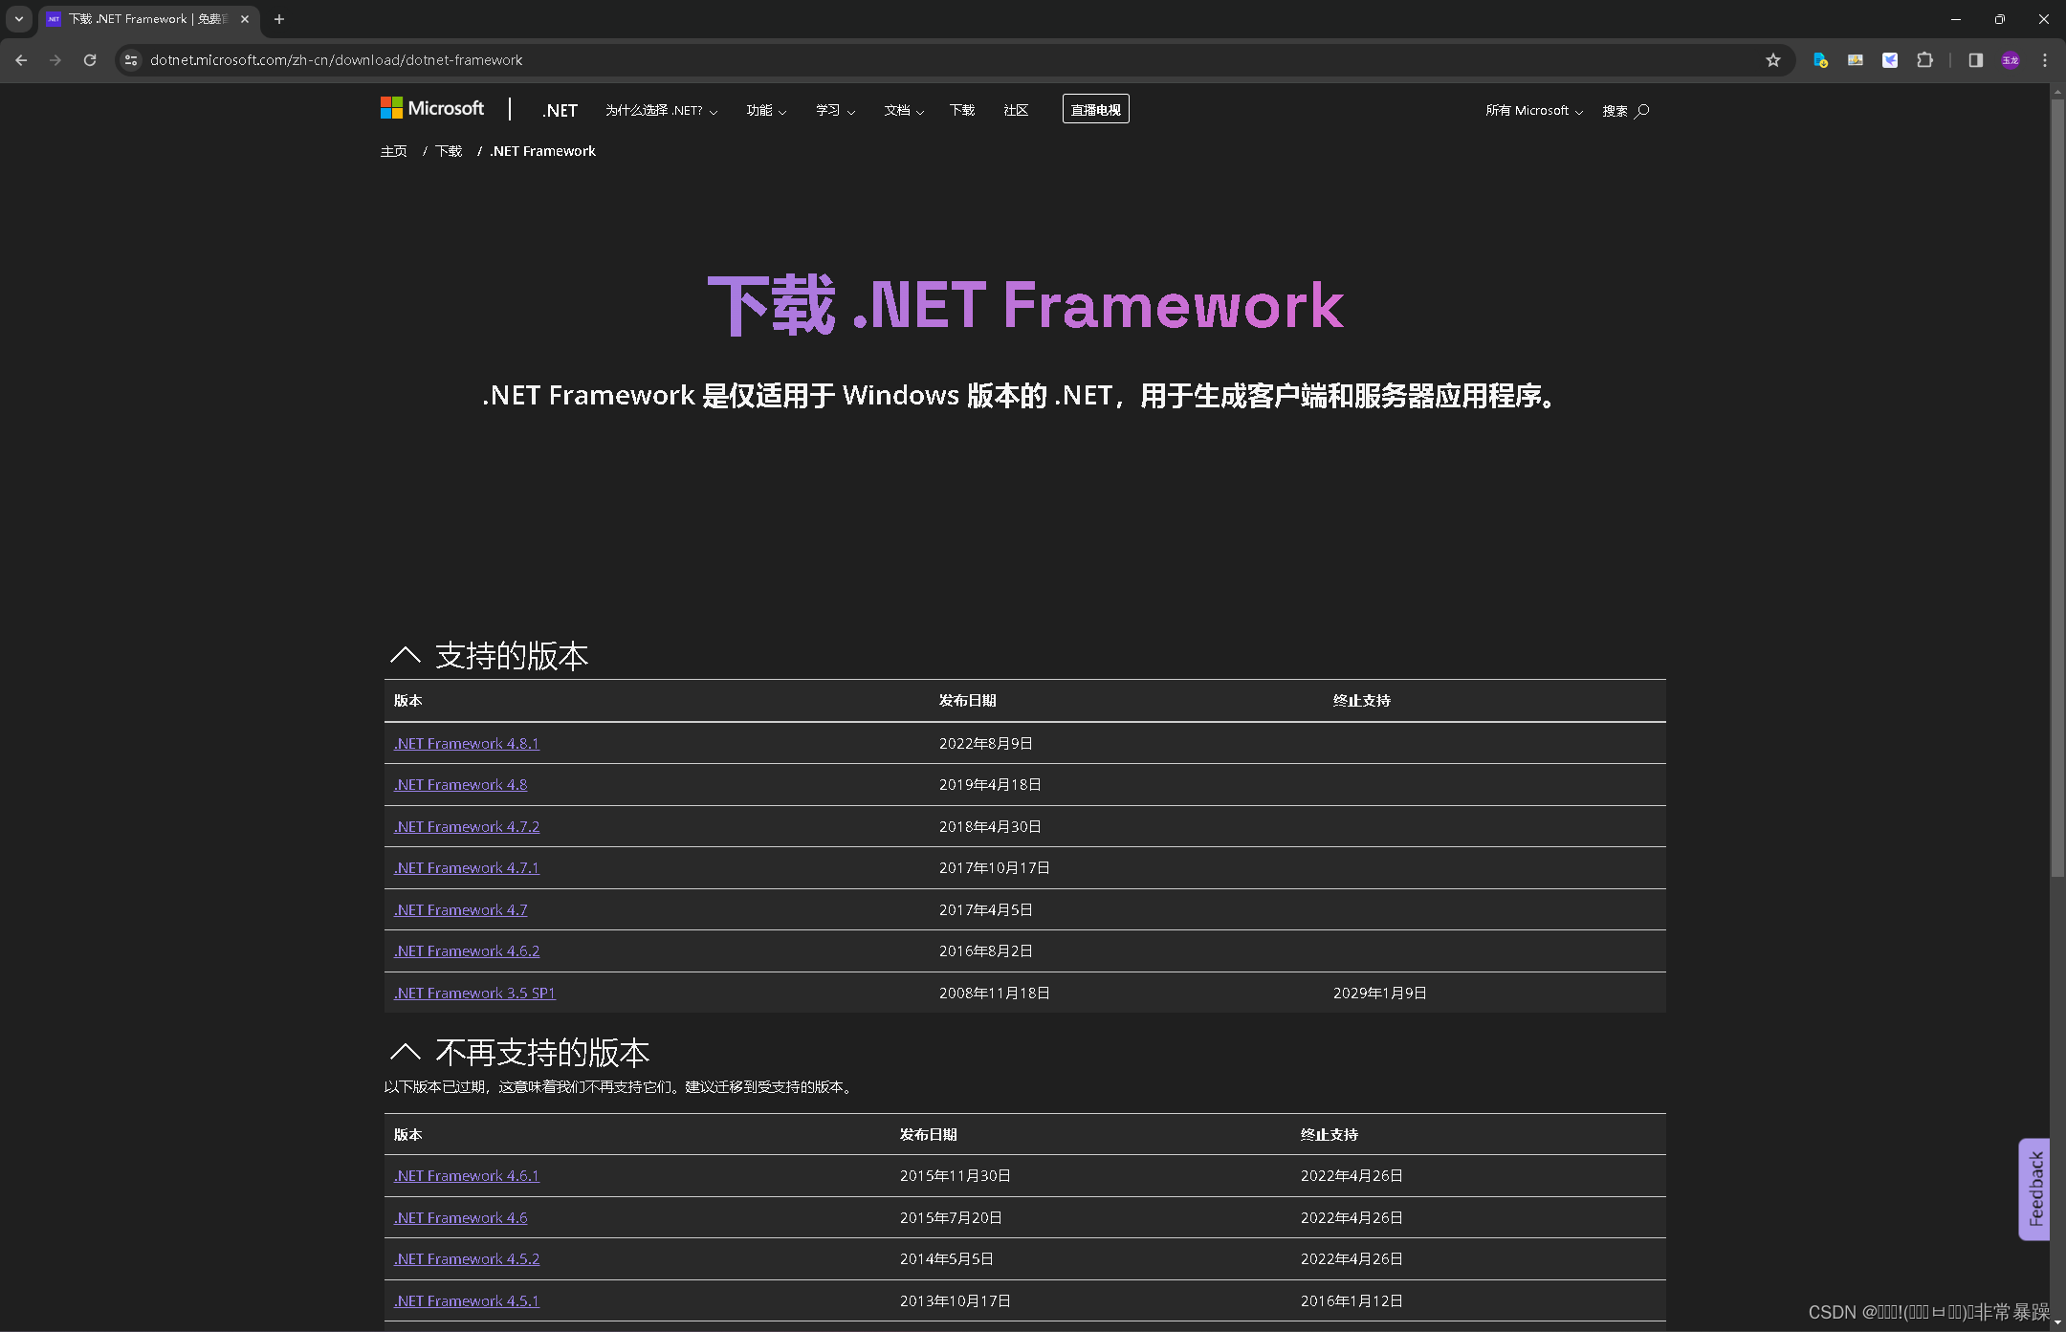Viewport: 2066px width, 1332px height.
Task: Toggle the browser side panel icon
Action: tap(1975, 59)
